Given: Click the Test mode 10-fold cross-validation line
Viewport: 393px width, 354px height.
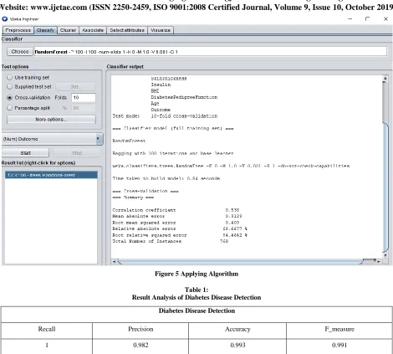Looking at the screenshot, I should coord(165,116).
